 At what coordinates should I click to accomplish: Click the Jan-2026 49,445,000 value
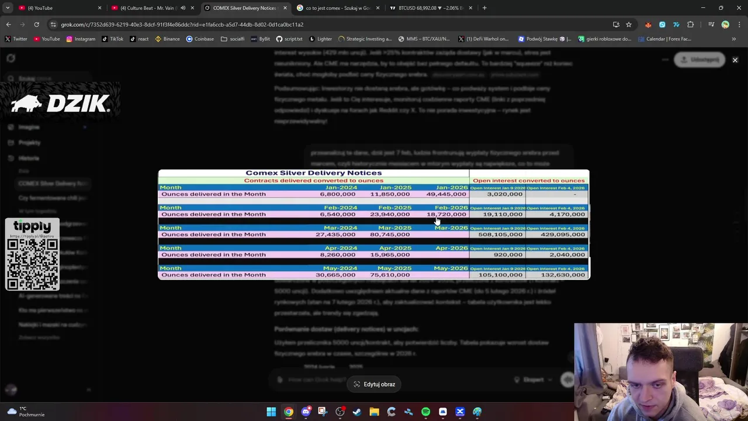[446, 194]
